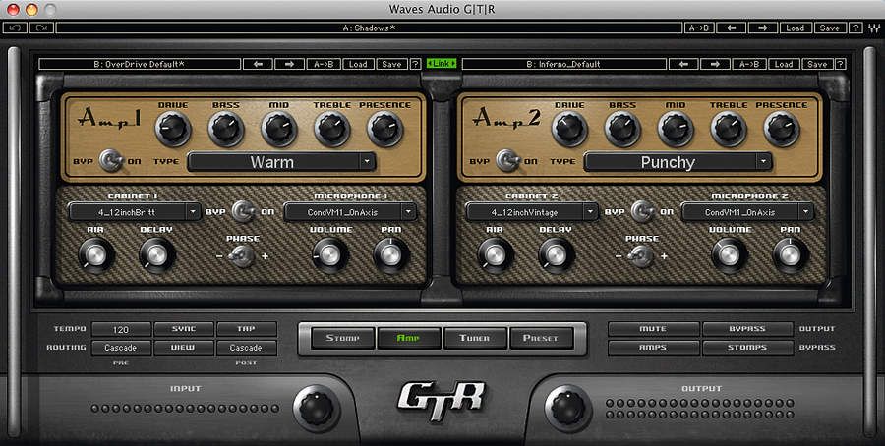This screenshot has height=446, width=885.
Task: Open Cabinet 2 dropdown 4_12inchVintage
Action: (x=532, y=212)
